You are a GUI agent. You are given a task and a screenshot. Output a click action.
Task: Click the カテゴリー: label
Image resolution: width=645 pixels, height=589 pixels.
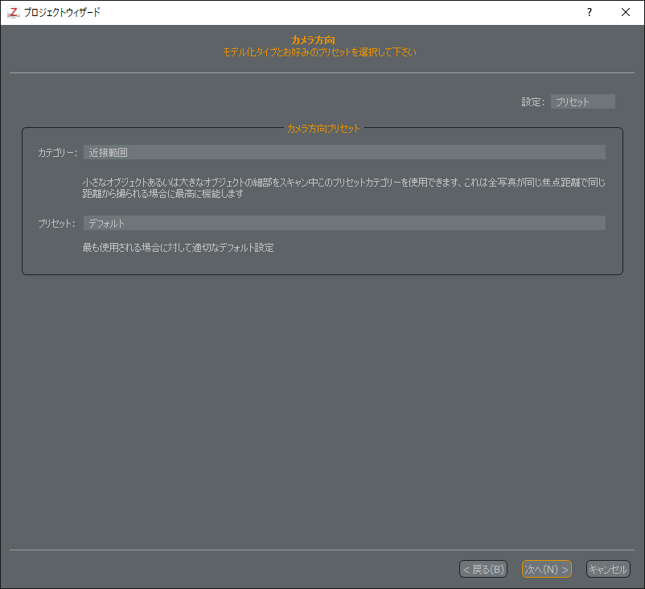tap(58, 153)
